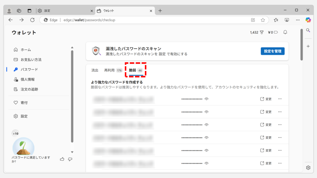Image resolution: width=317 pixels, height=178 pixels.
Task: Open the Edge settings and more menu
Action: point(298,20)
